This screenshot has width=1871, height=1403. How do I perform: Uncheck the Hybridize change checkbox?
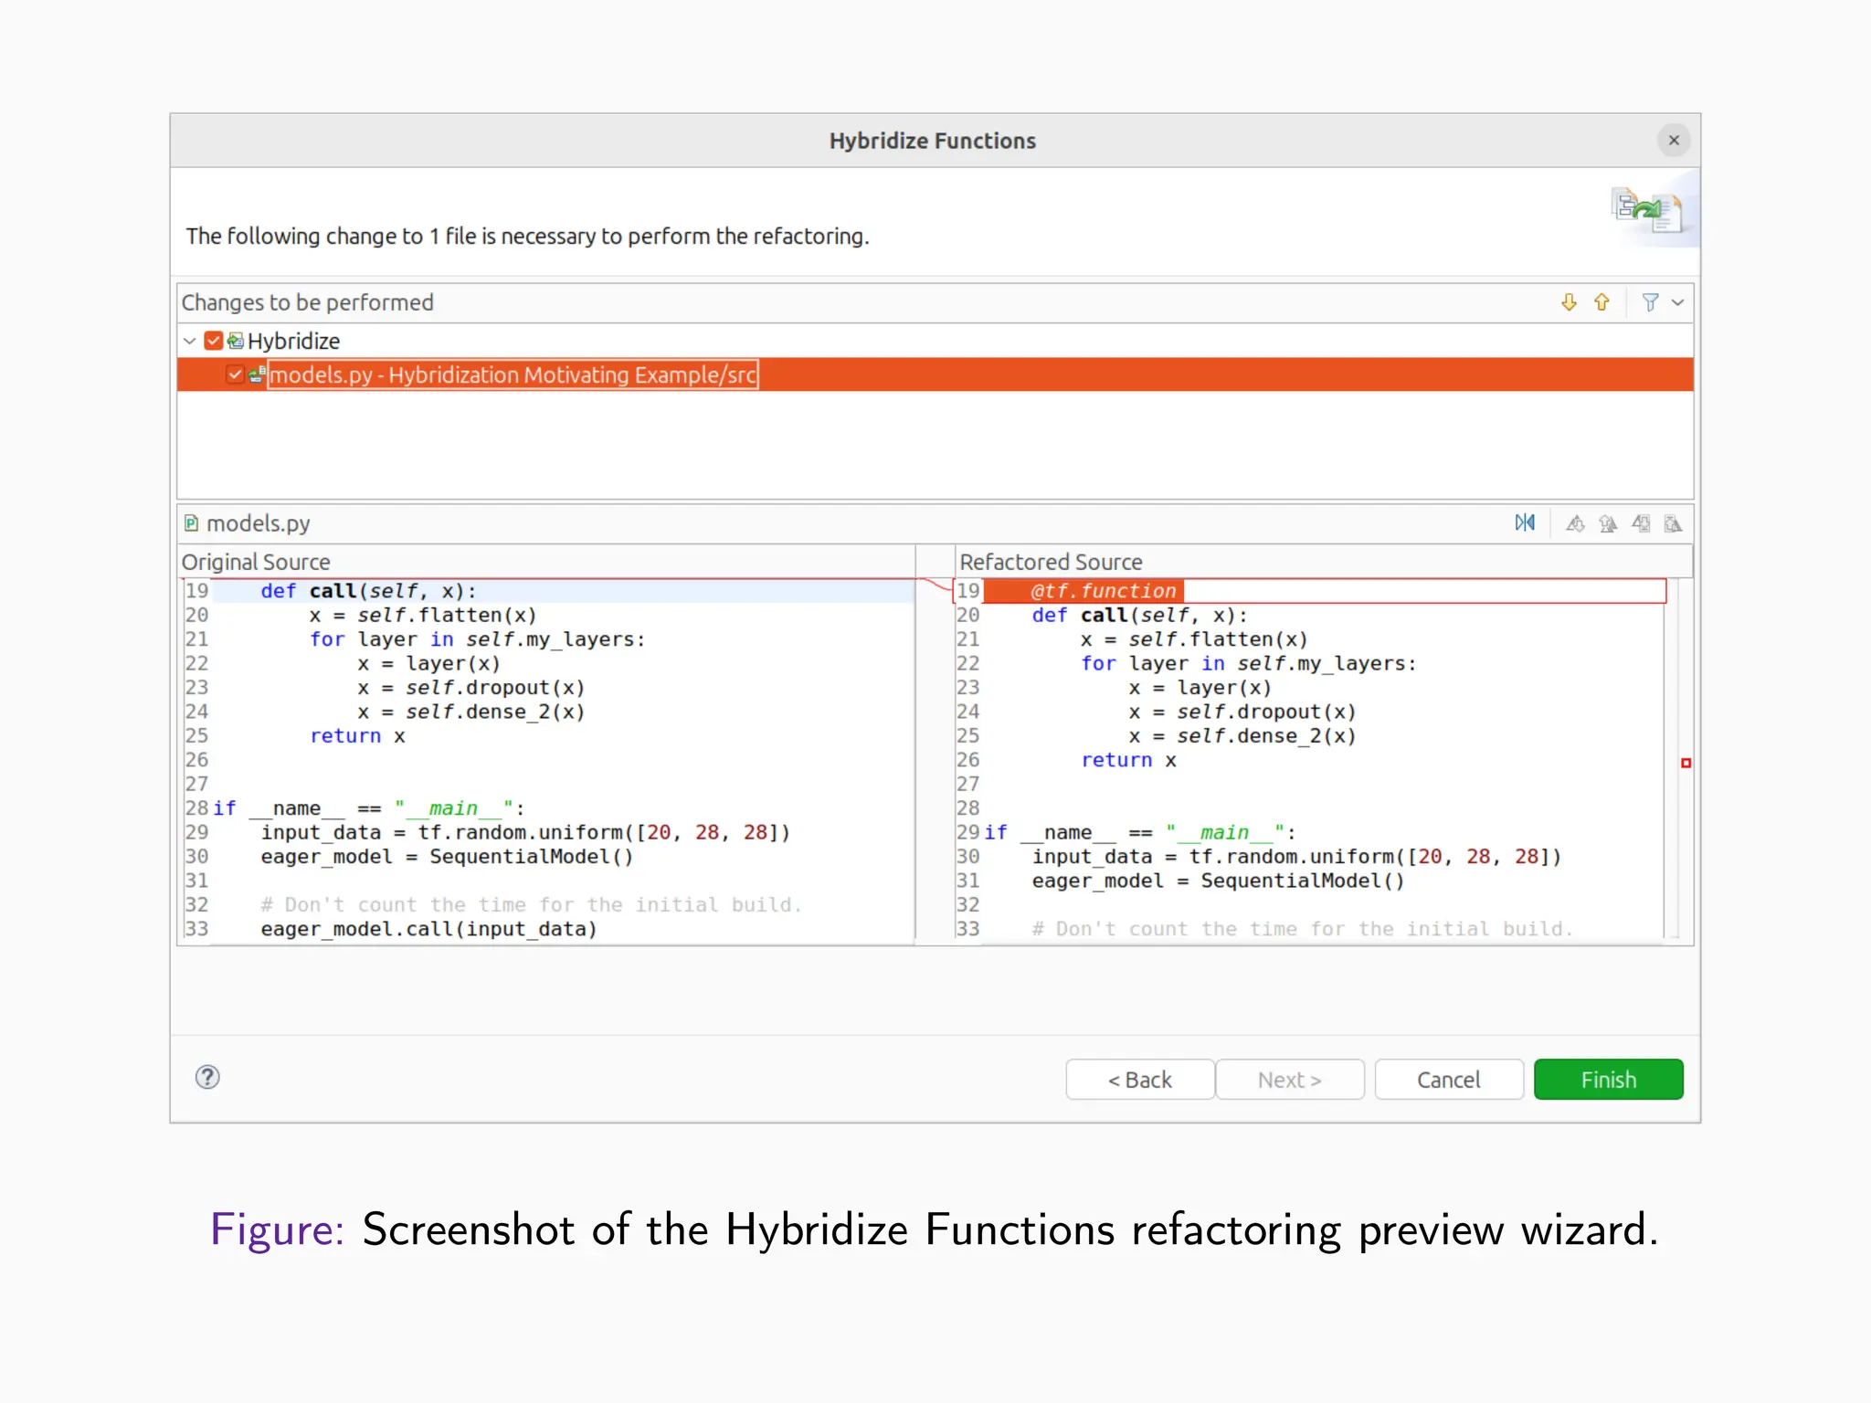tap(213, 340)
